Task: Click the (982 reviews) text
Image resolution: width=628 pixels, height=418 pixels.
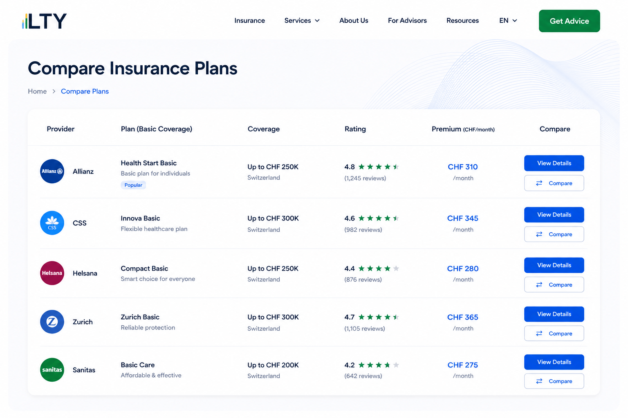Action: coord(363,230)
